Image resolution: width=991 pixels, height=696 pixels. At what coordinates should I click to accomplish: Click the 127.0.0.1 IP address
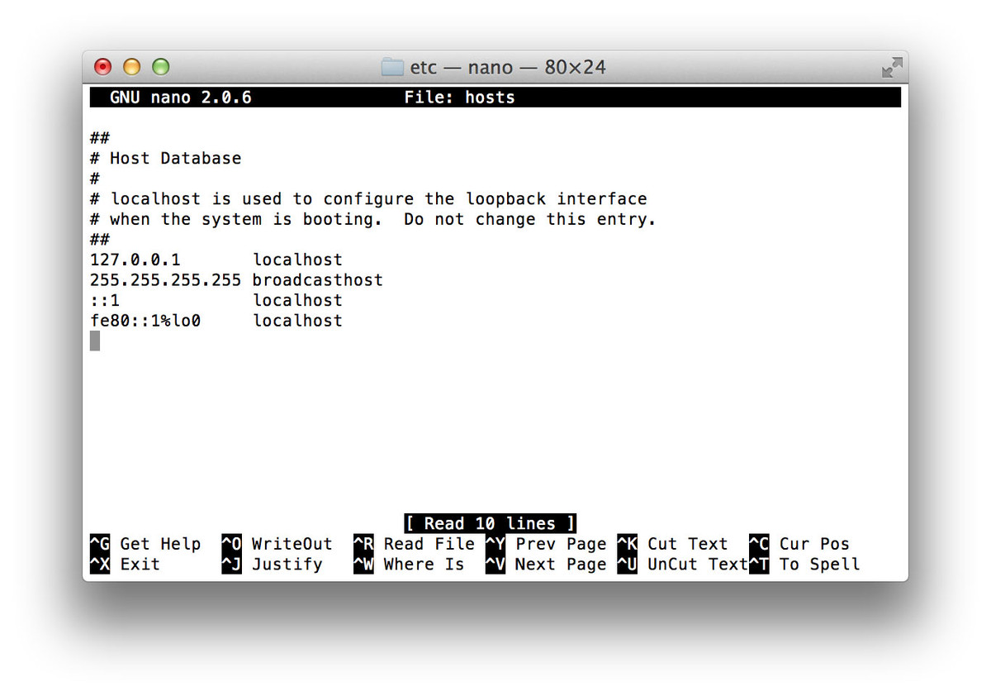[135, 260]
